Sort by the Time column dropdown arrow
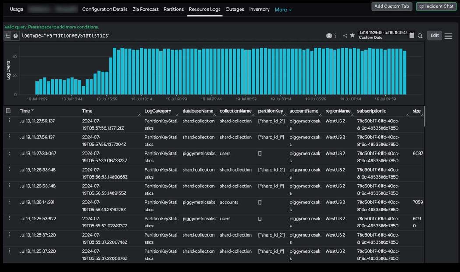 [x=33, y=110]
